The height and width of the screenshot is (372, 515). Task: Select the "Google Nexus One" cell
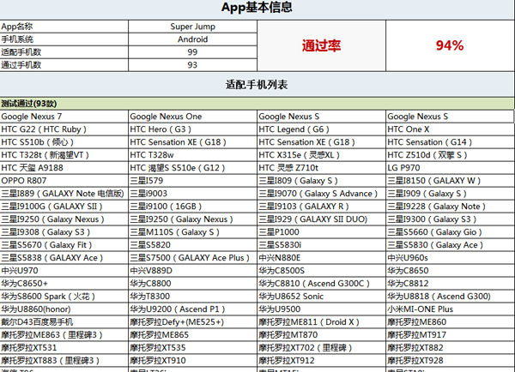tap(192, 117)
